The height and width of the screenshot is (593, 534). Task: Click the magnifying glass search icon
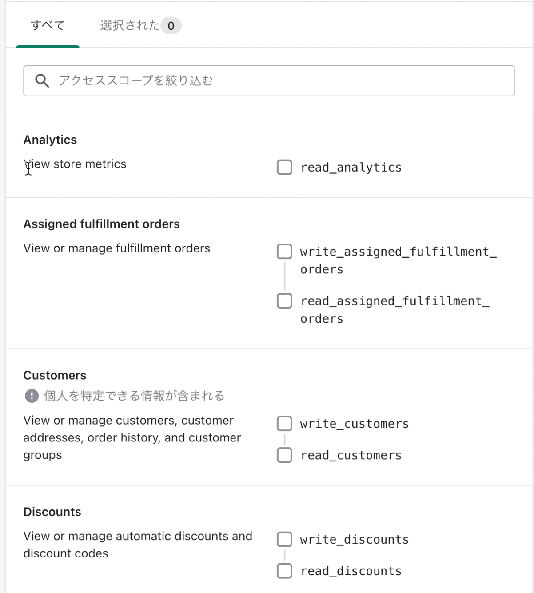coord(42,81)
